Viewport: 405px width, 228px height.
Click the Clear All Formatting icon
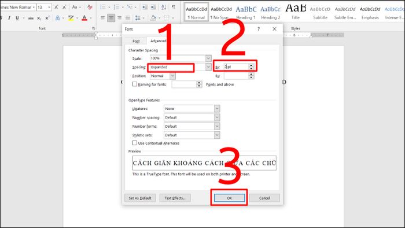(x=90, y=7)
